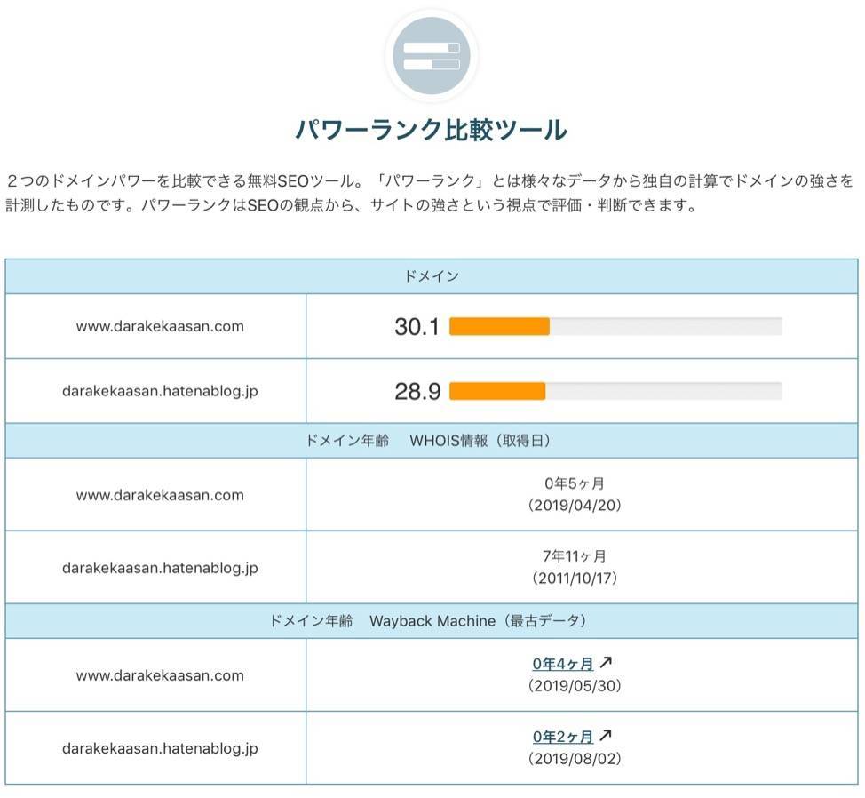Click the ドメイン section header
The height and width of the screenshot is (798, 865).
432,276
